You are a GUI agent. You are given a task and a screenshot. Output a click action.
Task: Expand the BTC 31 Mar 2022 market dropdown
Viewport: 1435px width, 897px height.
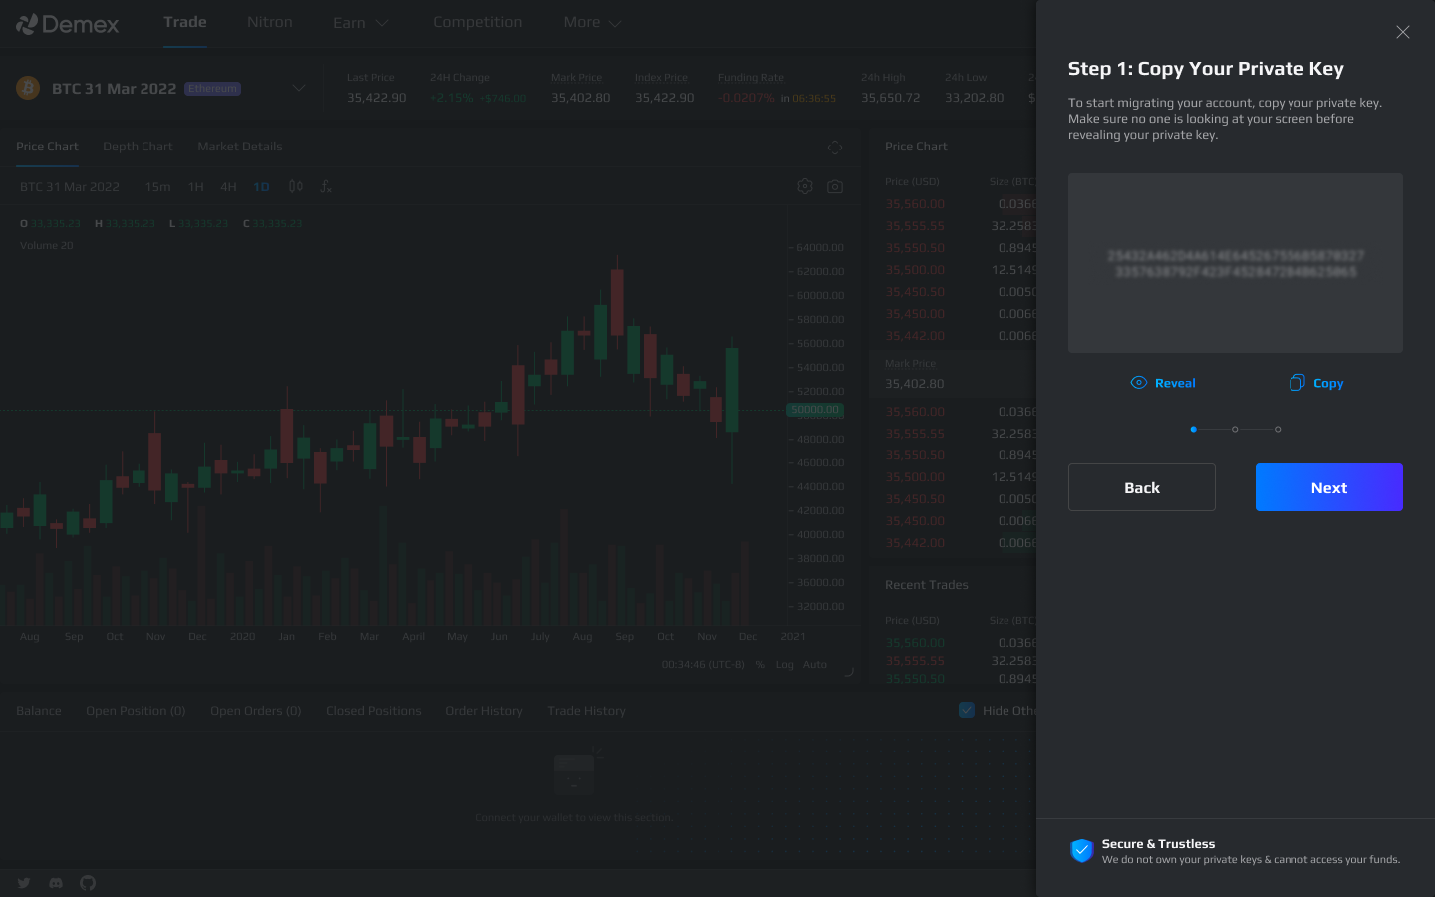click(298, 88)
